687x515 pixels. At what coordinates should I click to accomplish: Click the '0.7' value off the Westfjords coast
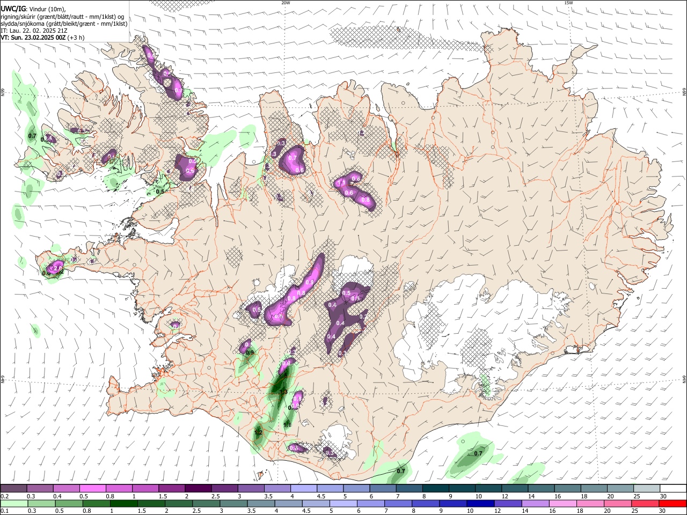[32, 136]
